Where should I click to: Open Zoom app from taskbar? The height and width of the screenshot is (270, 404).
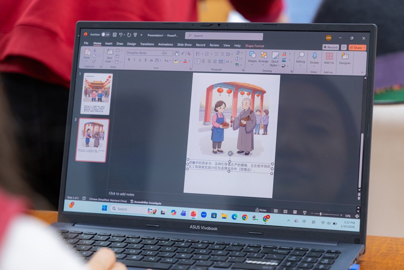pos(204,215)
